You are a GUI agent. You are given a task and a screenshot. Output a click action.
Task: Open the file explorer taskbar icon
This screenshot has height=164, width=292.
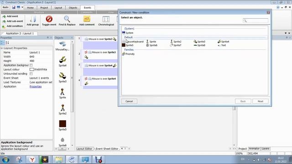coord(58,160)
